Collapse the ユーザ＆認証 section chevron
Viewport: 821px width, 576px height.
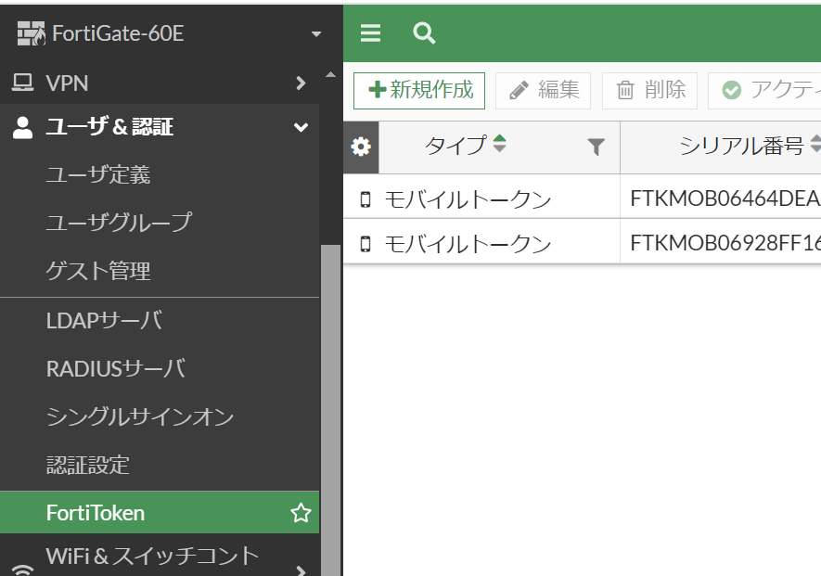click(301, 127)
